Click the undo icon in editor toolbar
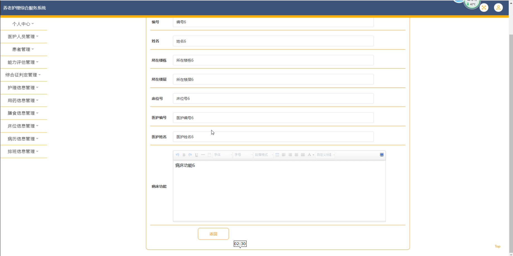This screenshot has width=513, height=256. pyautogui.click(x=177, y=155)
